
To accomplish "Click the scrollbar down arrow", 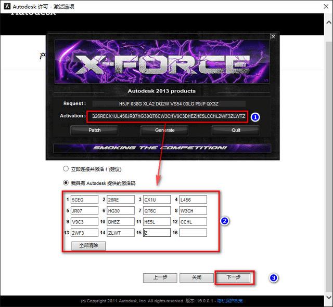I will (328, 297).
